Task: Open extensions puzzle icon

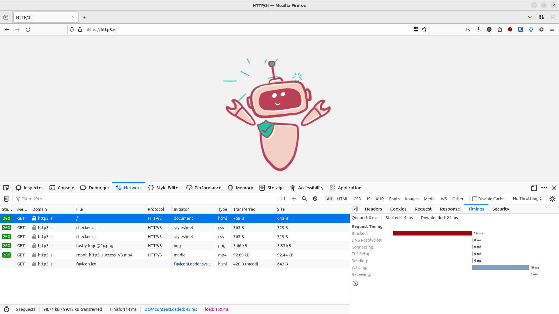Action: 500,29
